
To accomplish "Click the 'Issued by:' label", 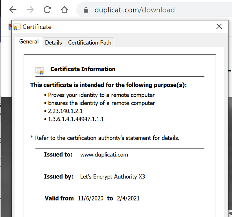I will [x=59, y=176].
